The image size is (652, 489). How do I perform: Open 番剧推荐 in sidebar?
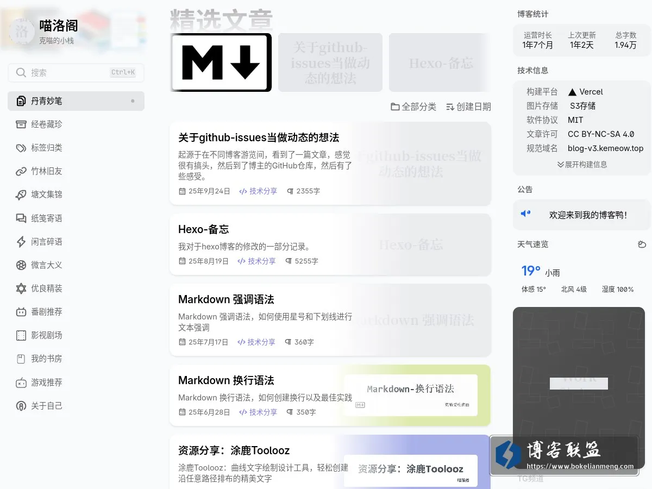[x=76, y=312]
